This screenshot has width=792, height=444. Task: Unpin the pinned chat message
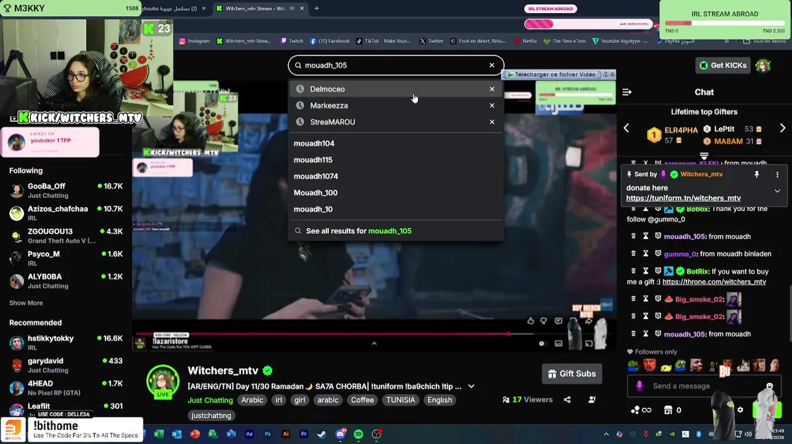click(756, 175)
